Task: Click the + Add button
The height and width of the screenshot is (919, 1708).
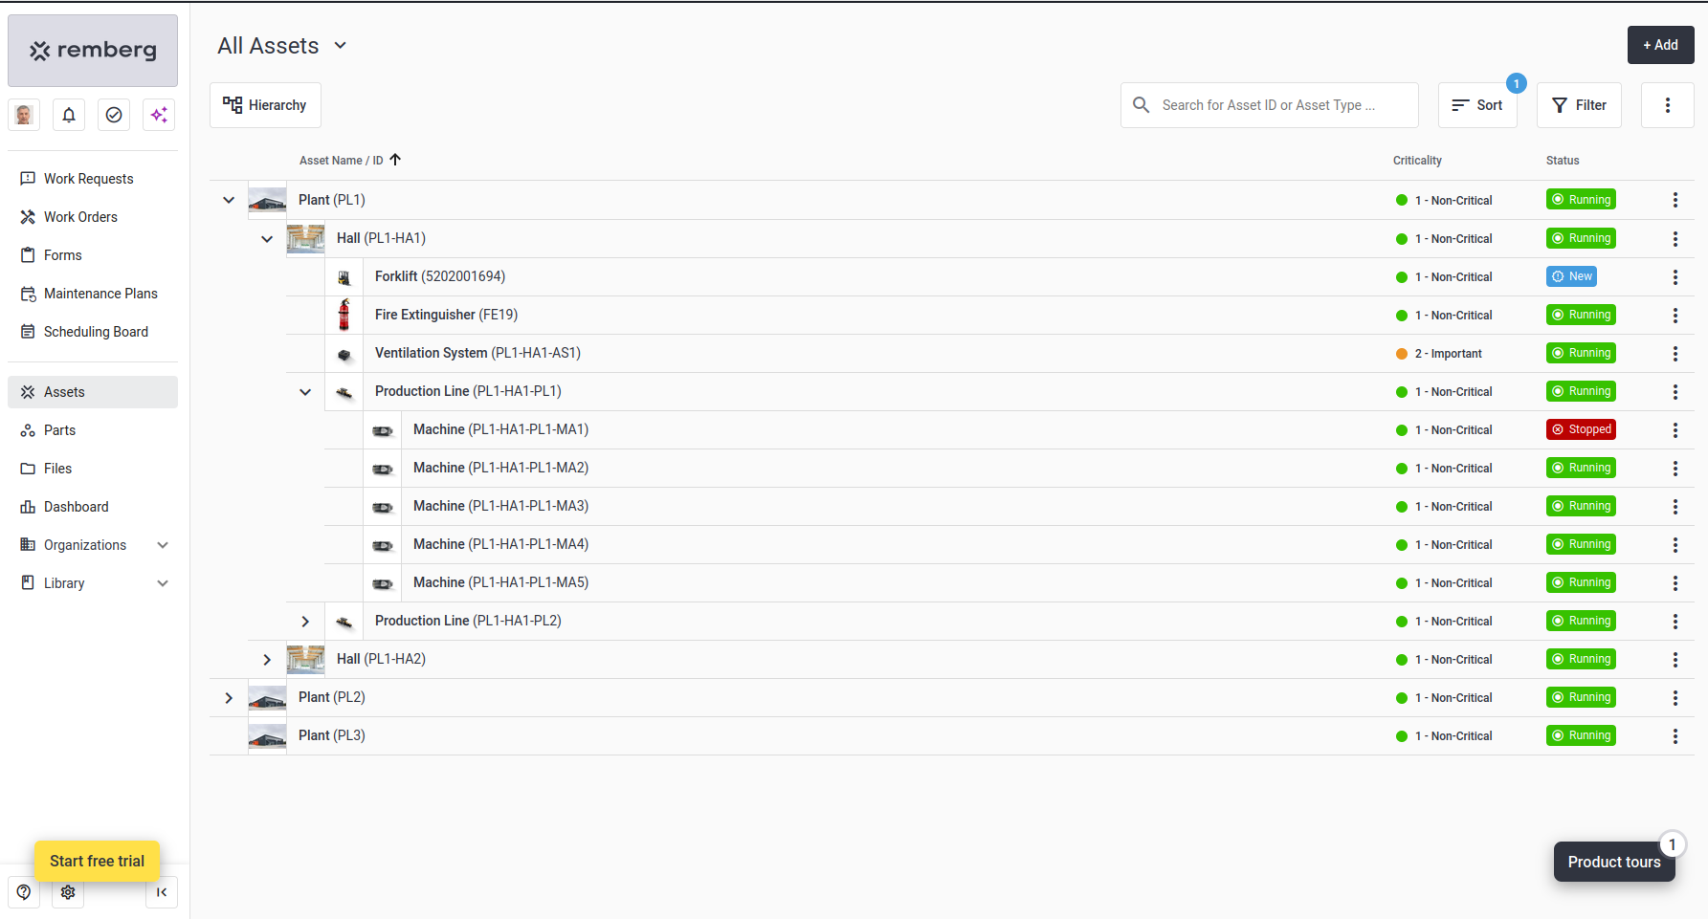Action: coord(1660,45)
